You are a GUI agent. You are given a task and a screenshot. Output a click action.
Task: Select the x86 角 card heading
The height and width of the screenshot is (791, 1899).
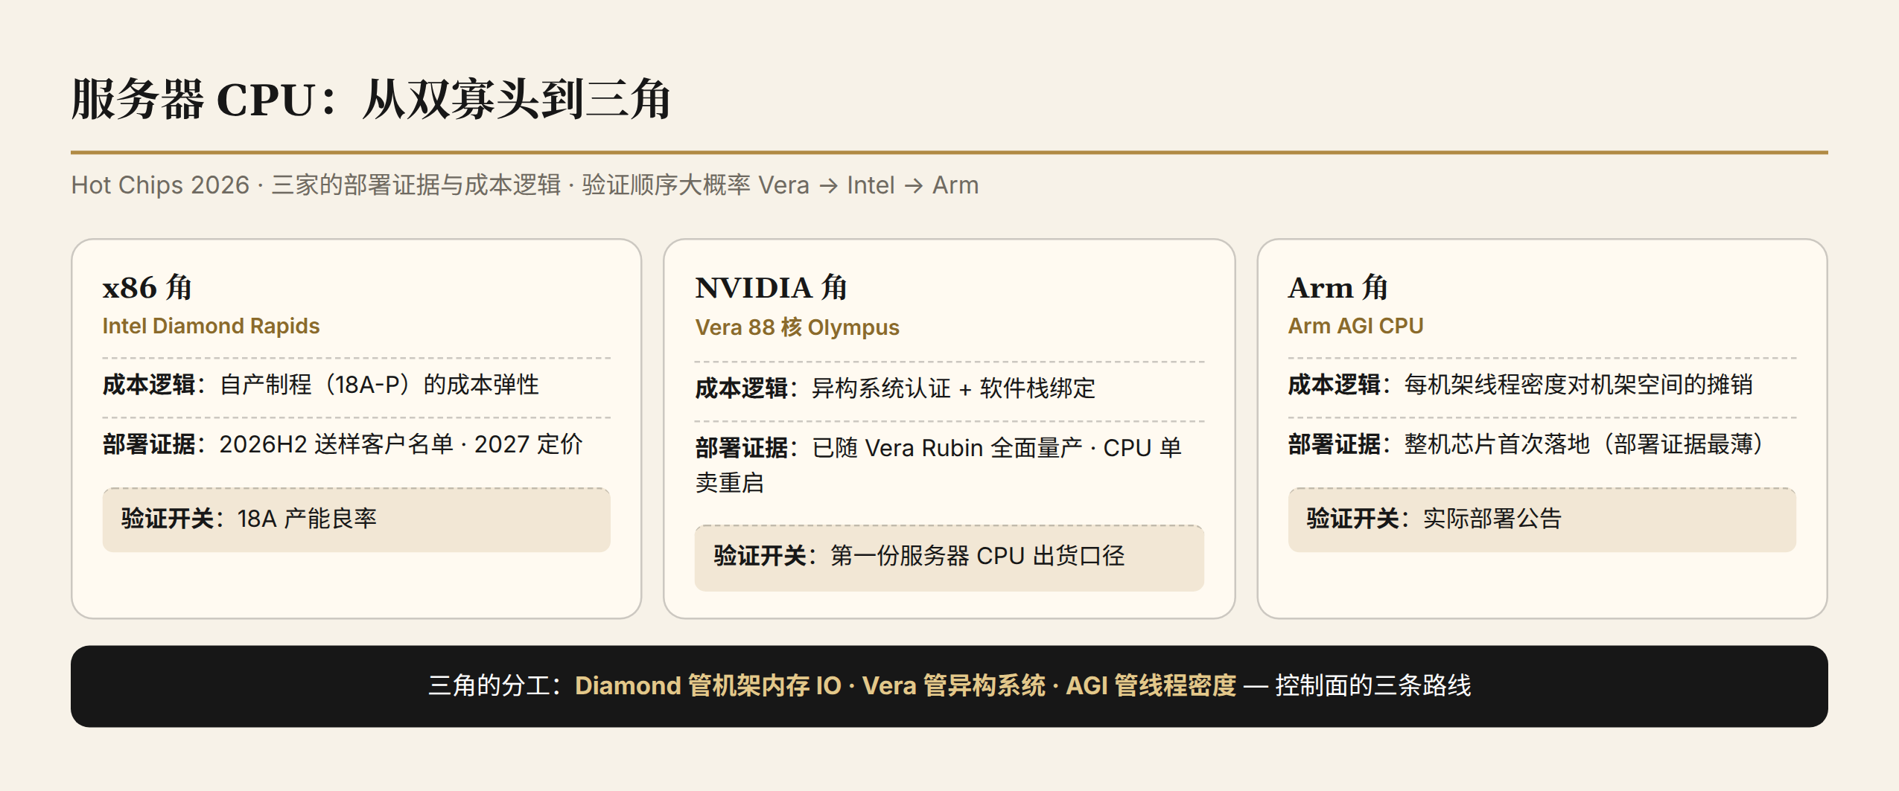(x=147, y=287)
